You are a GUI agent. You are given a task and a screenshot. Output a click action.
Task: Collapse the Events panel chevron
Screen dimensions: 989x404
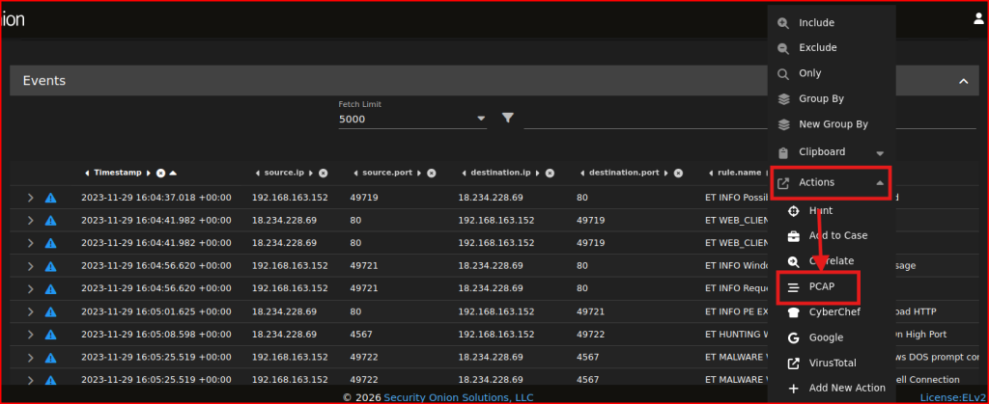tap(962, 82)
